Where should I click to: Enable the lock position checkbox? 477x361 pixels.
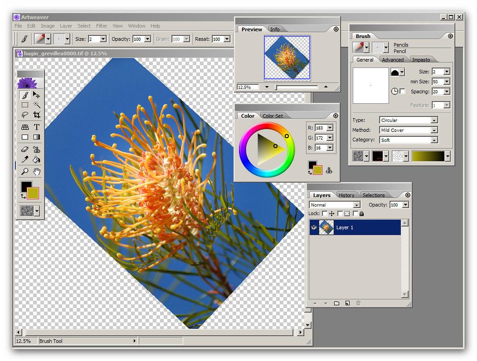325,214
